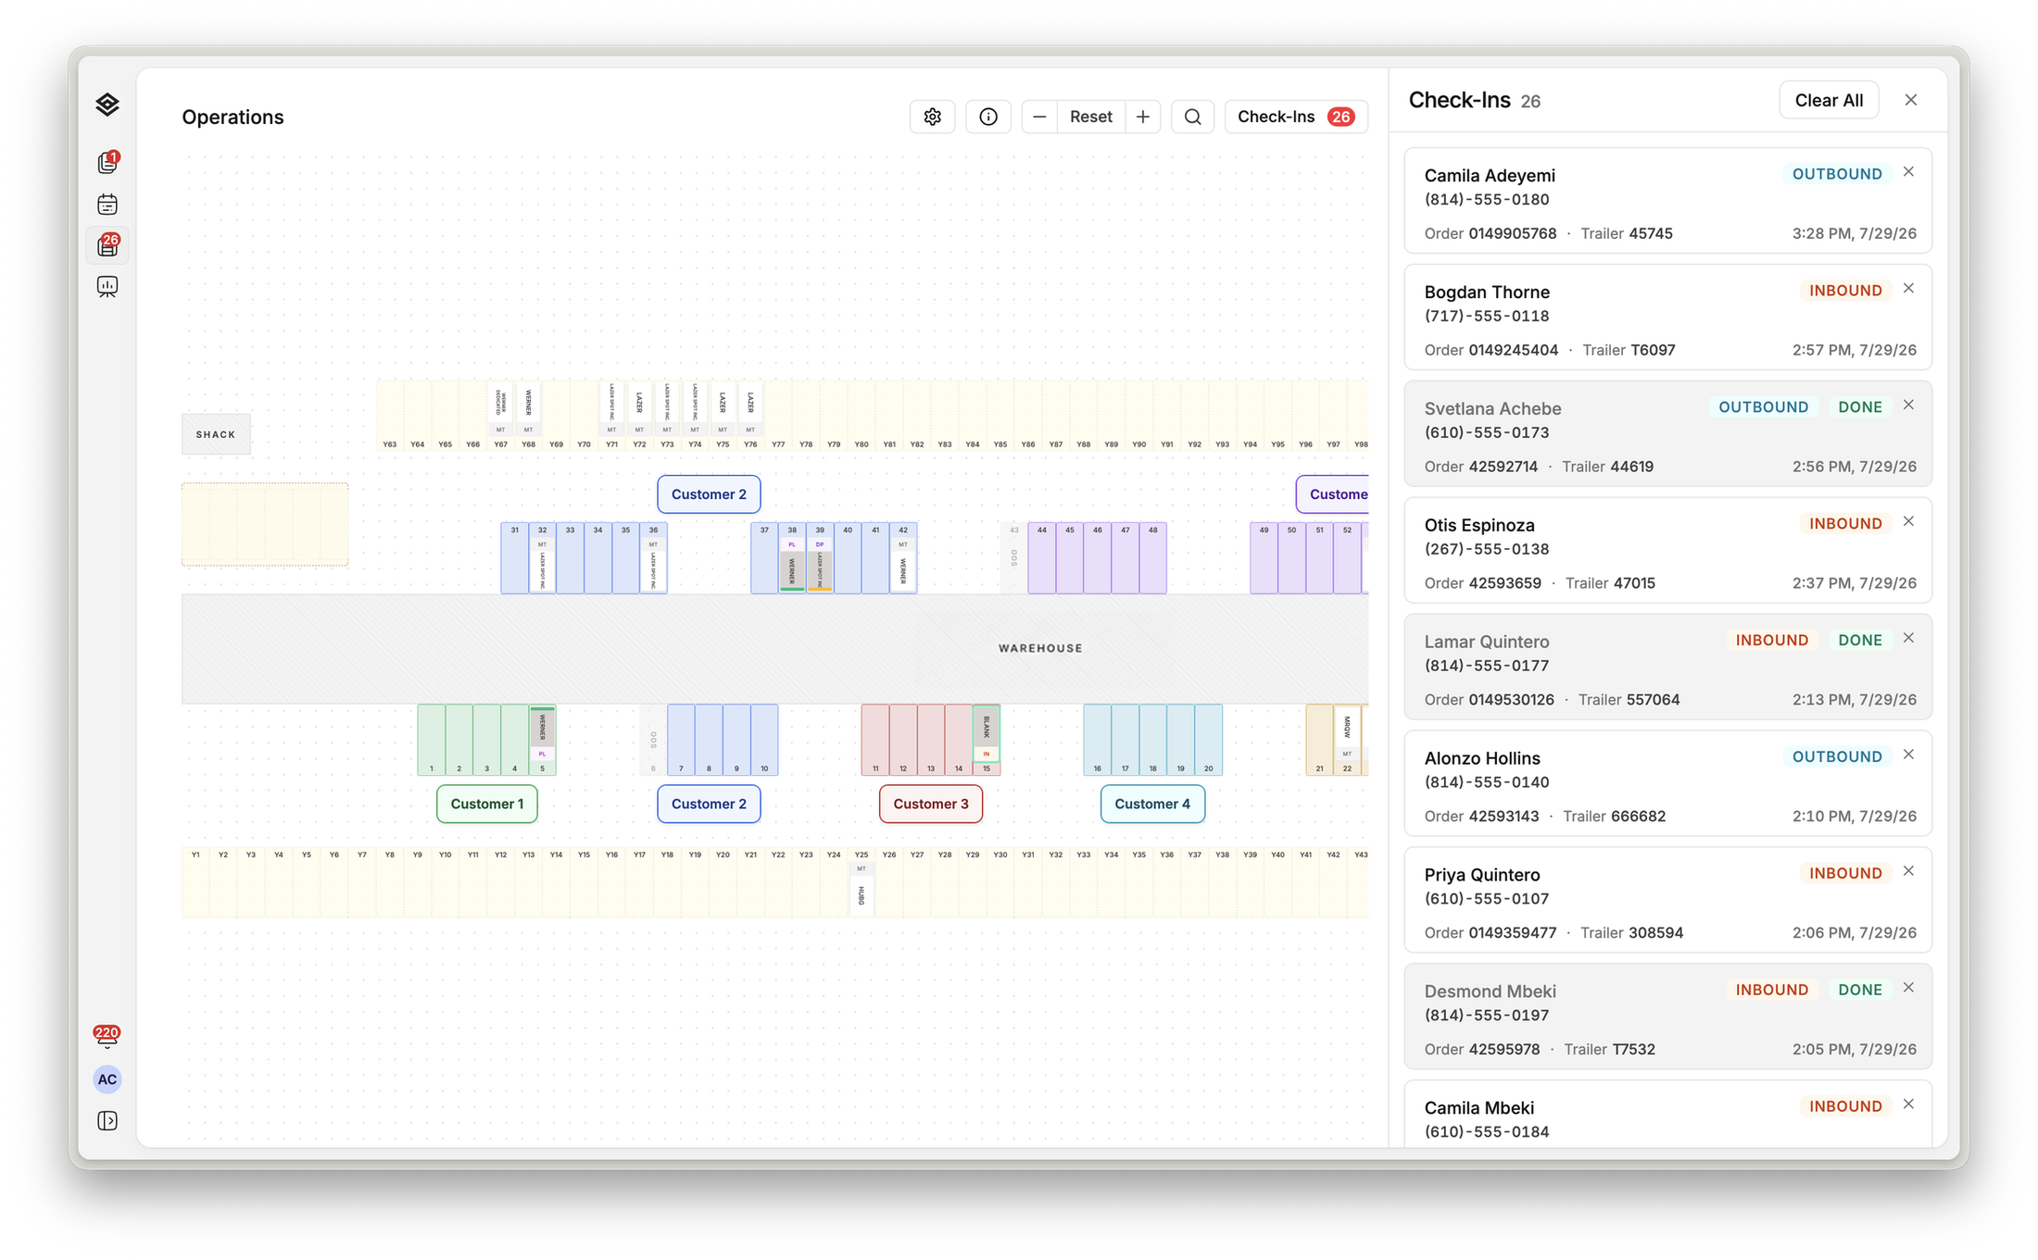Select Customer 1 dock group label
This screenshot has width=2038, height=1260.
click(487, 804)
